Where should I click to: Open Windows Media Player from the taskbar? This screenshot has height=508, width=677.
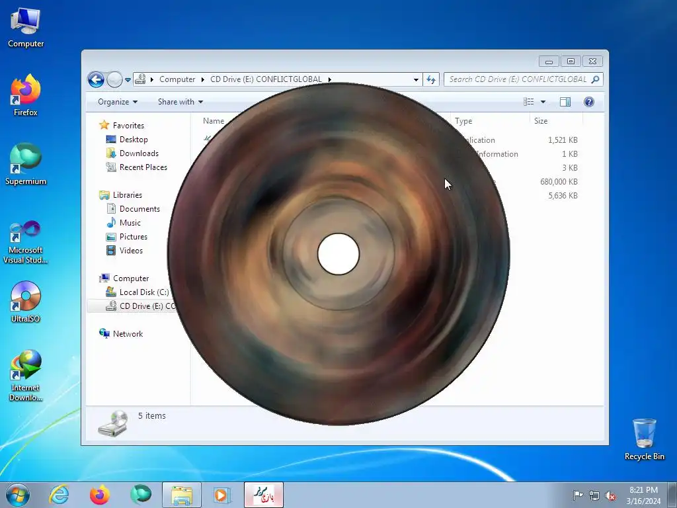click(223, 495)
